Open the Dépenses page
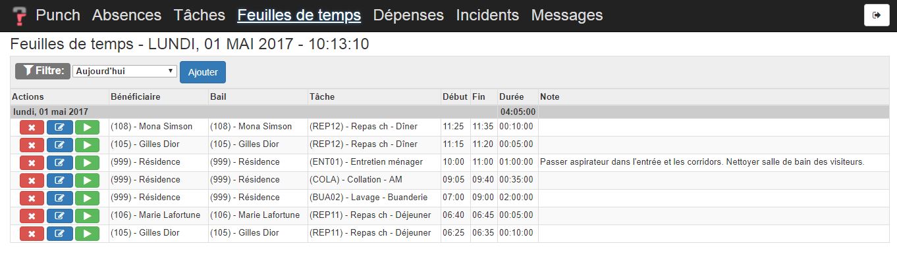The width and height of the screenshot is (897, 254). 408,15
